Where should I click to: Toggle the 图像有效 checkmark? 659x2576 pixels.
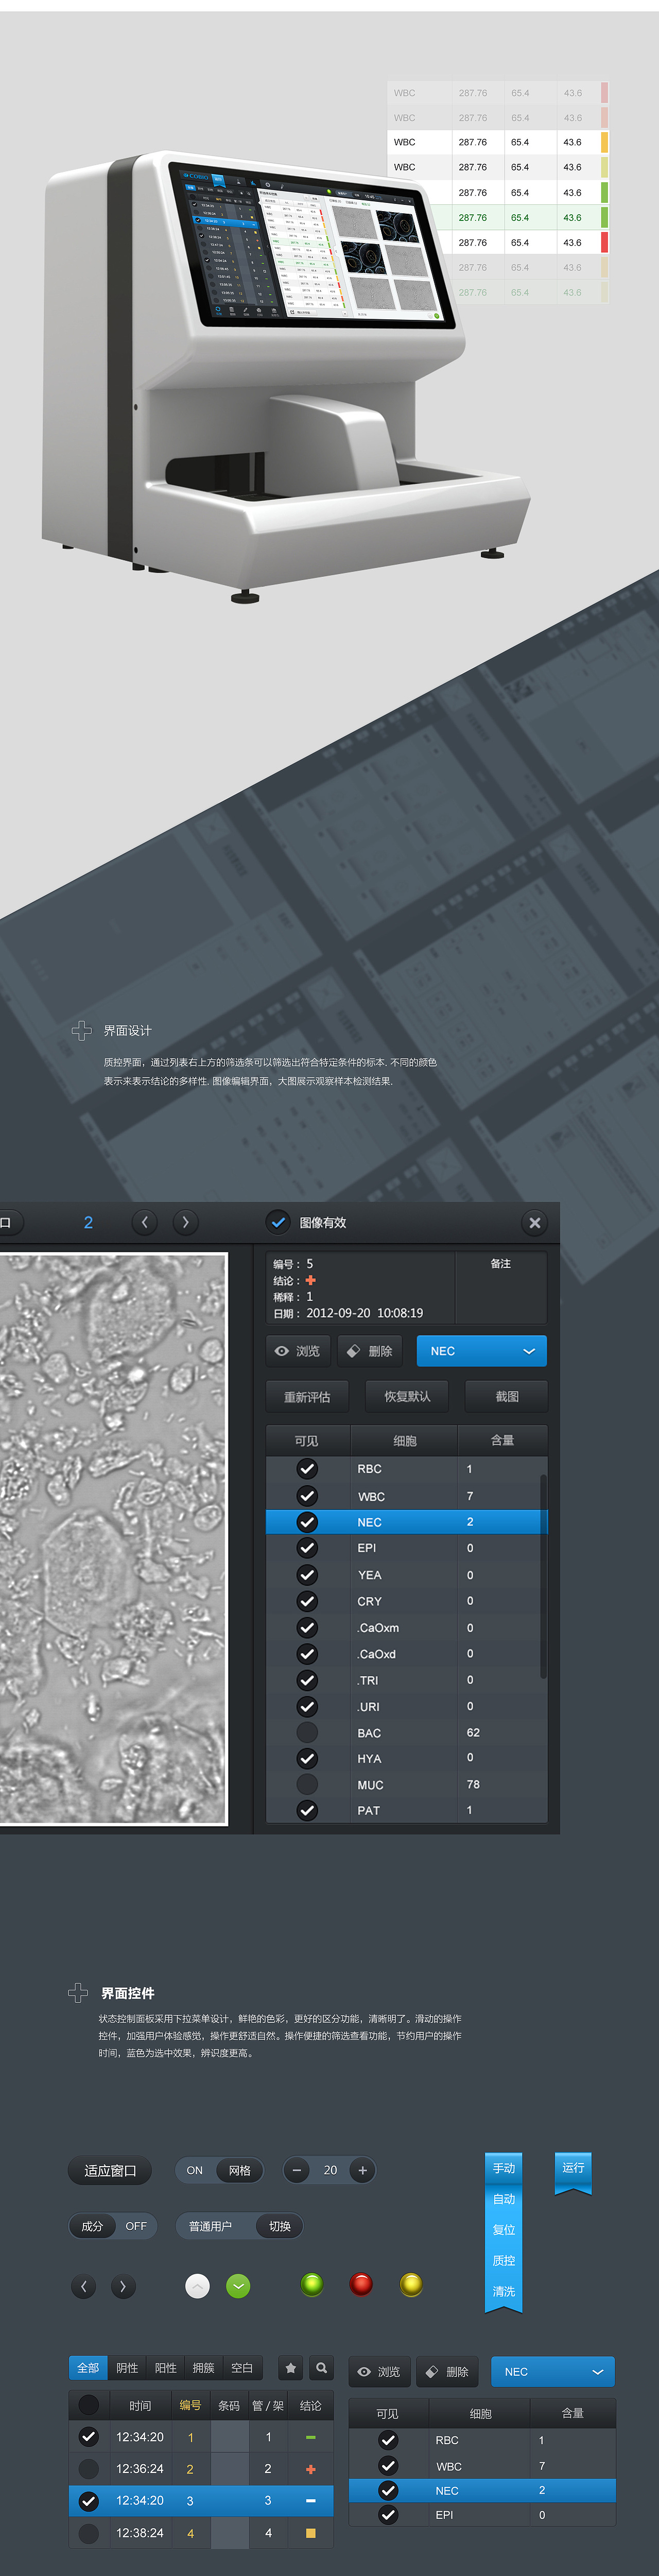[278, 1222]
